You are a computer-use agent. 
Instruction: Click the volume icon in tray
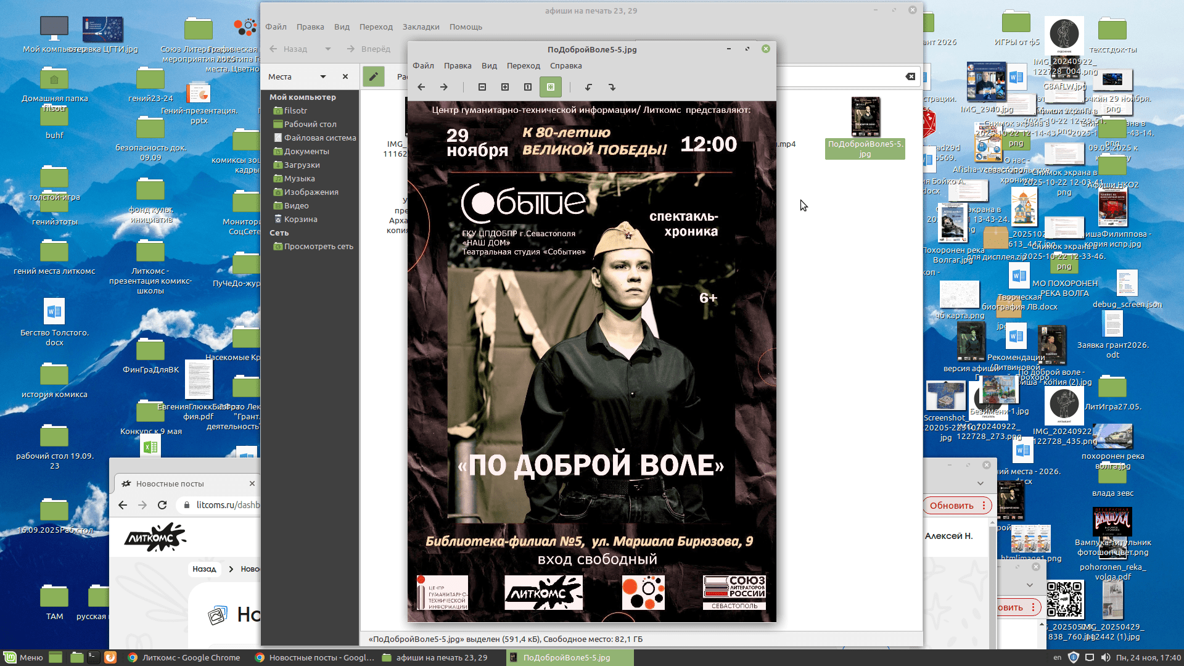pyautogui.click(x=1106, y=657)
